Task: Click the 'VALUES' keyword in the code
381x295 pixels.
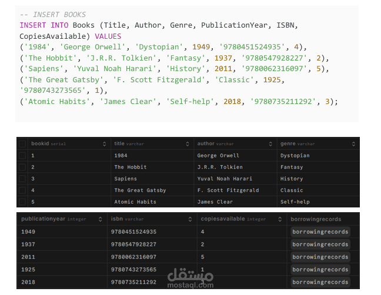Action: pyautogui.click(x=108, y=36)
